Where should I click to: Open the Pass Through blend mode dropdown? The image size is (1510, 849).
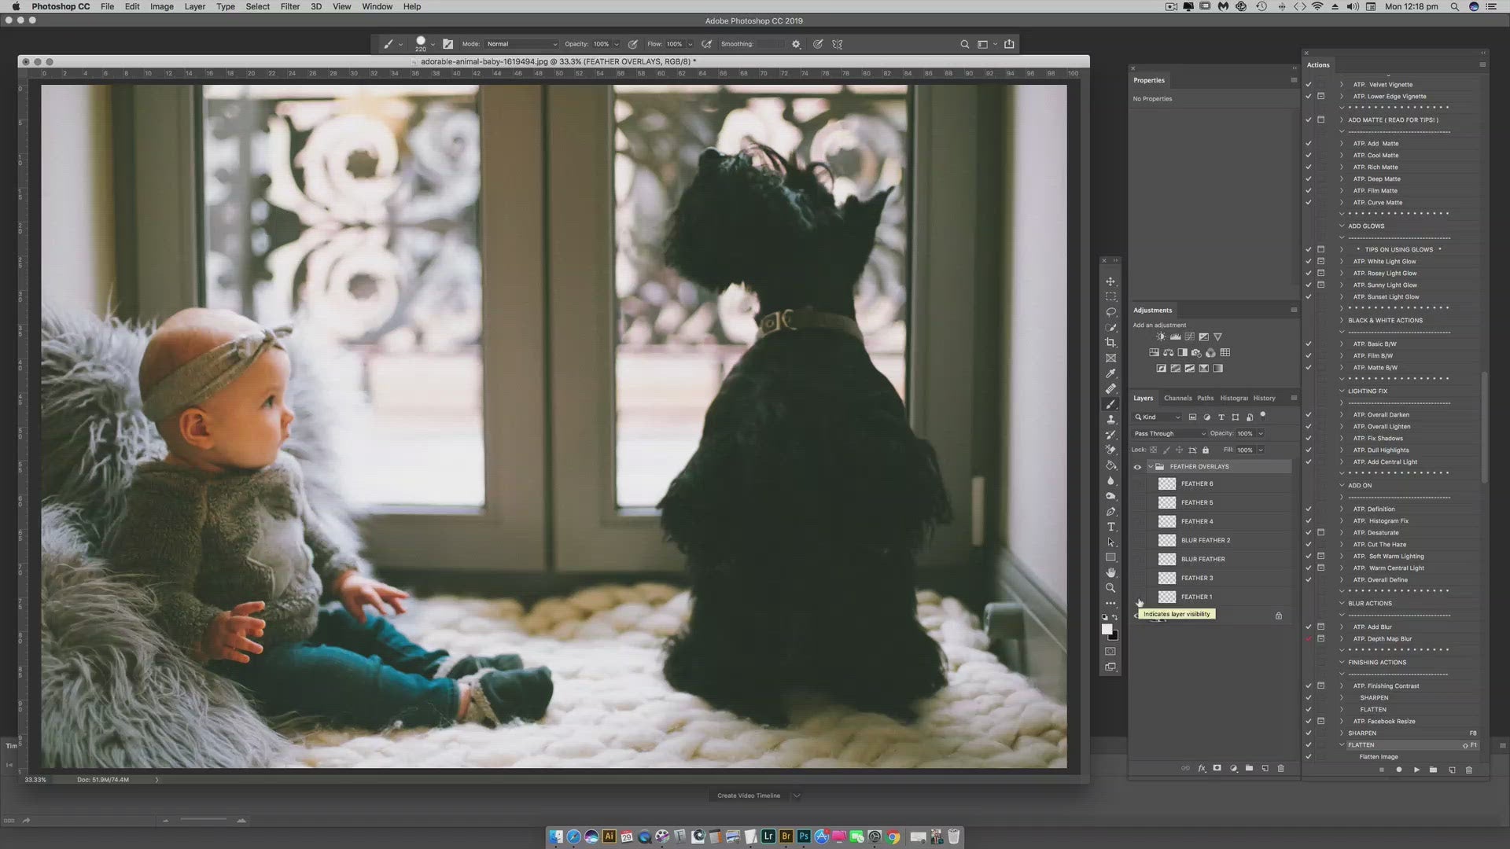click(1169, 433)
